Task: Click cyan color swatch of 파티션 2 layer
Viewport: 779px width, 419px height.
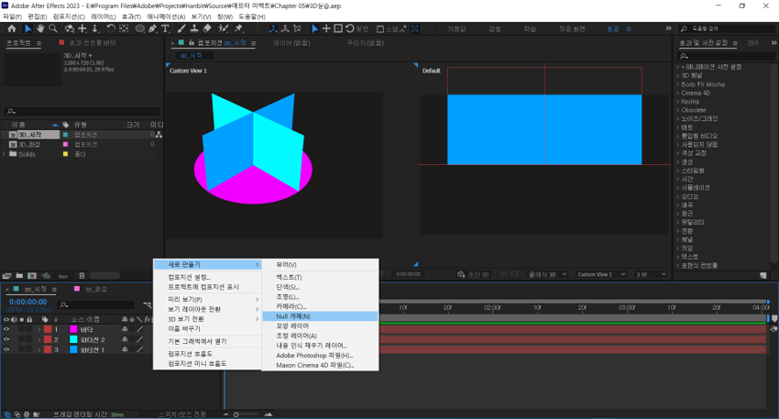Action: (73, 339)
